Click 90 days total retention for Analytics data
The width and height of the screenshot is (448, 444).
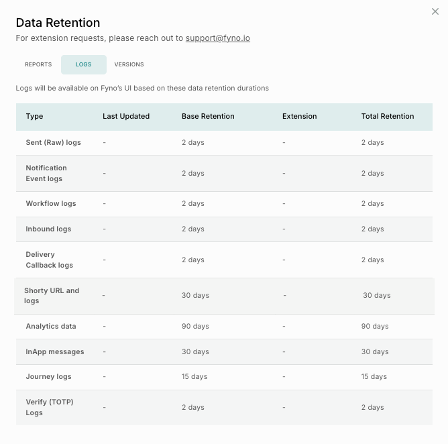pyautogui.click(x=375, y=326)
